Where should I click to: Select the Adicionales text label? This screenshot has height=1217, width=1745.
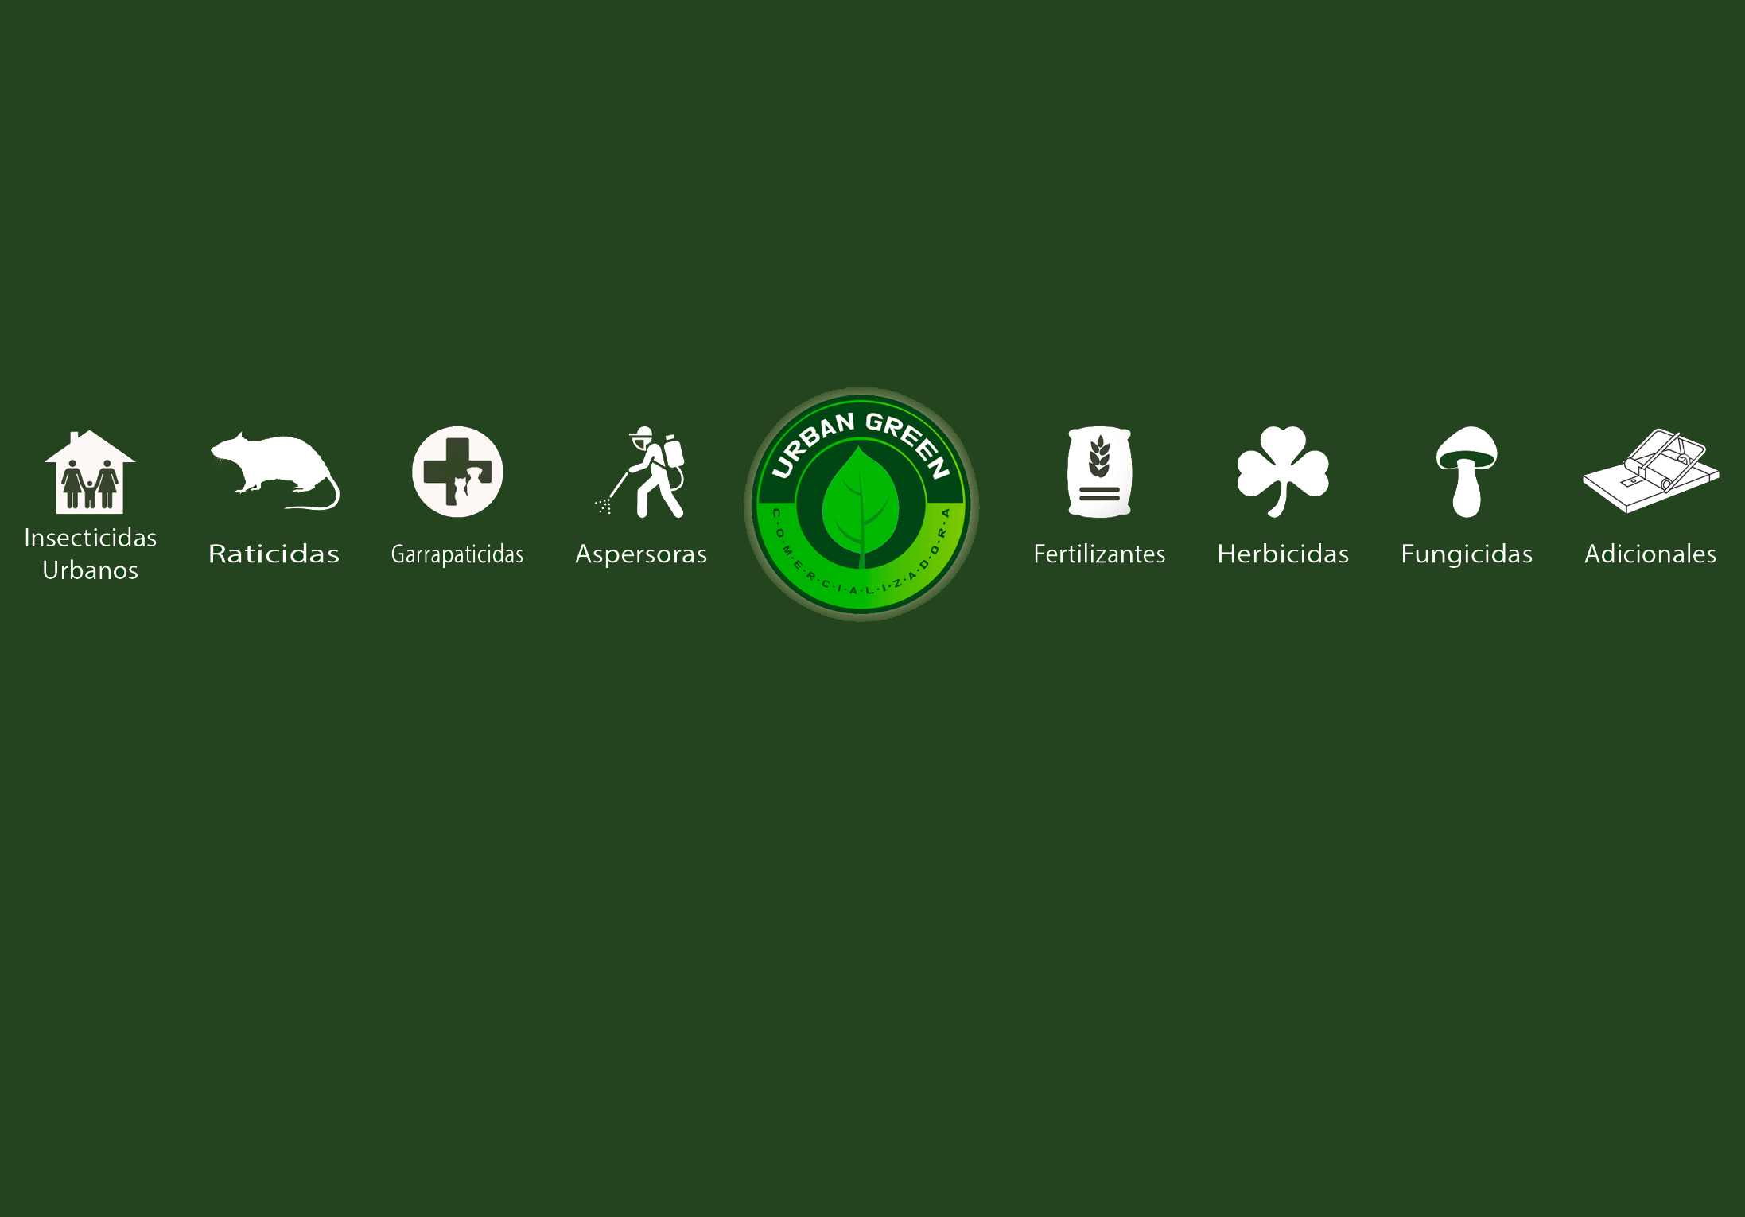[x=1650, y=554]
